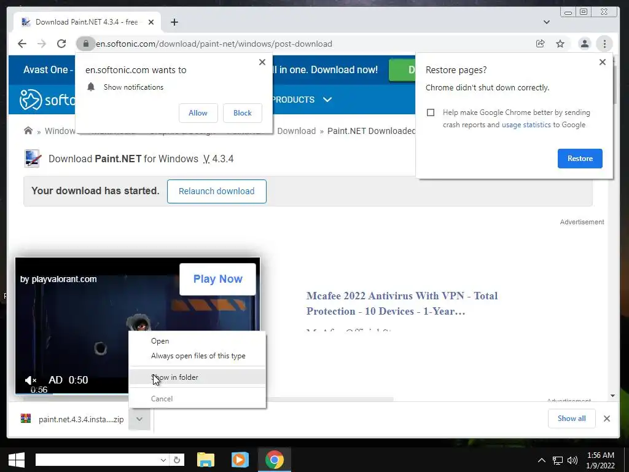This screenshot has height=472, width=629.
Task: Open the usage statistics link
Action: 526,125
